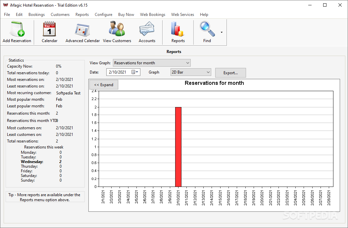Image resolution: width=348 pixels, height=228 pixels.
Task: Open the Reports menu
Action: pos(82,15)
